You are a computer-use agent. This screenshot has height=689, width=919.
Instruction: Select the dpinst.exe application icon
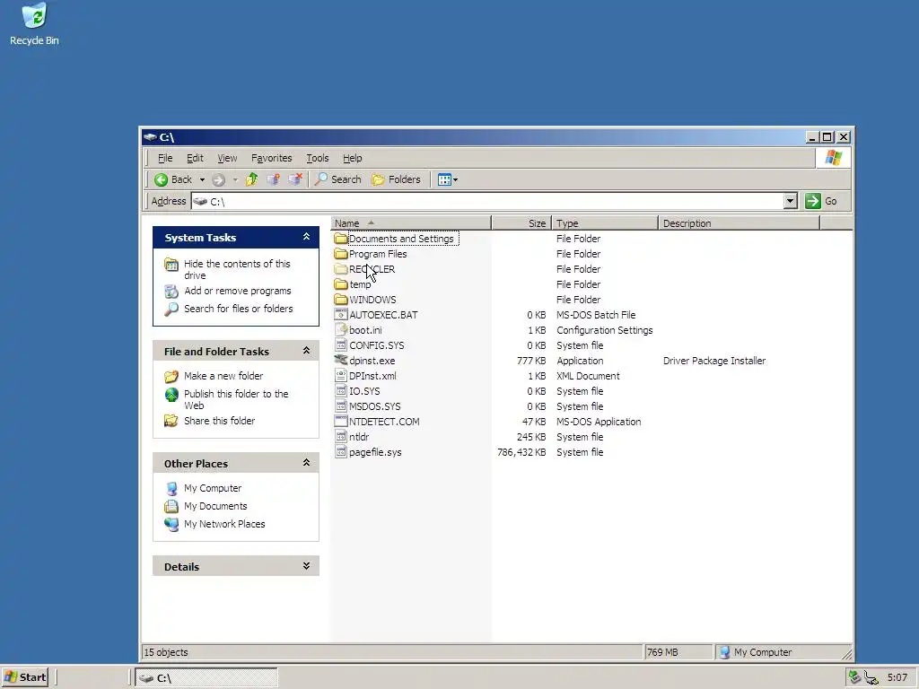point(340,361)
